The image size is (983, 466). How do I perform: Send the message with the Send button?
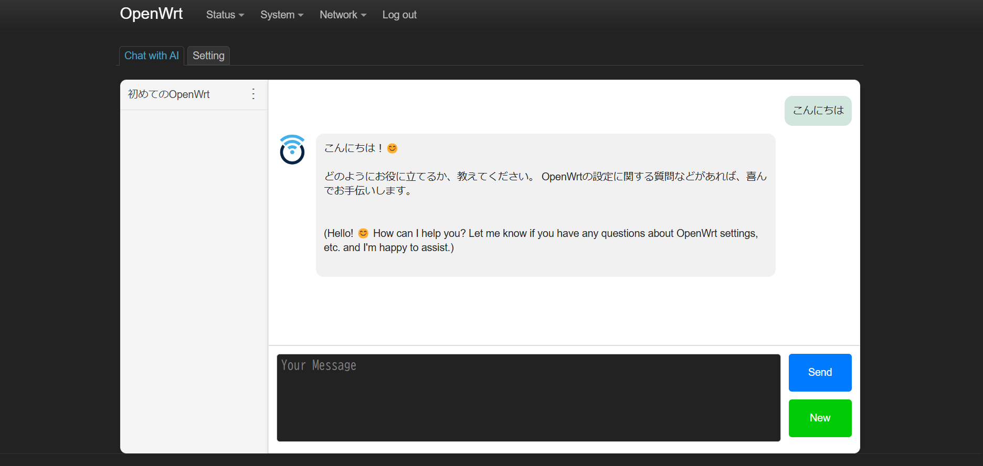coord(820,372)
